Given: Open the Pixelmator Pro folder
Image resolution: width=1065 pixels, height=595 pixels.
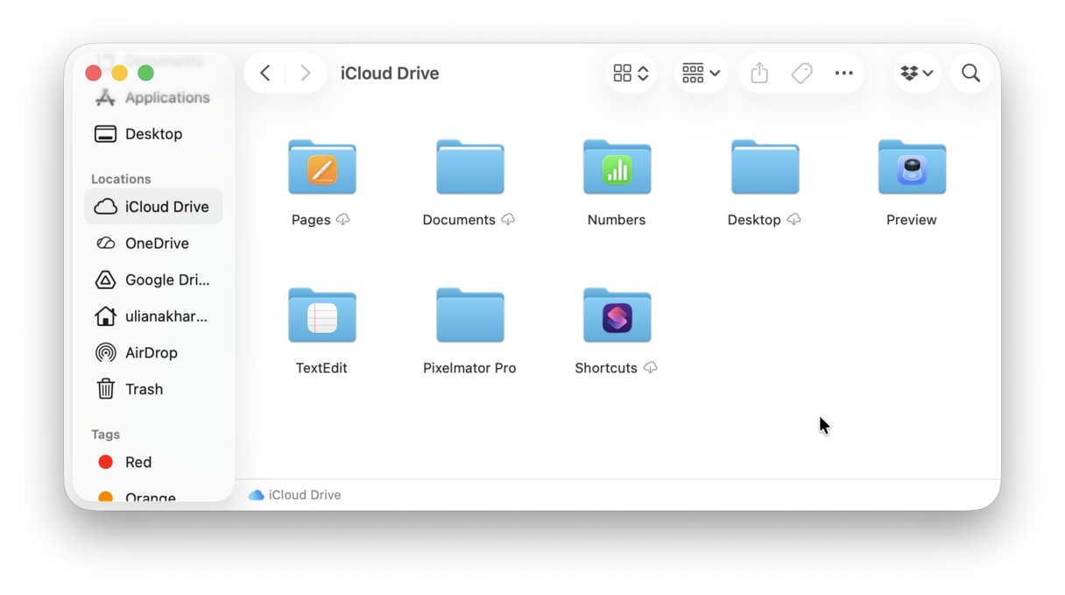Looking at the screenshot, I should click(469, 315).
